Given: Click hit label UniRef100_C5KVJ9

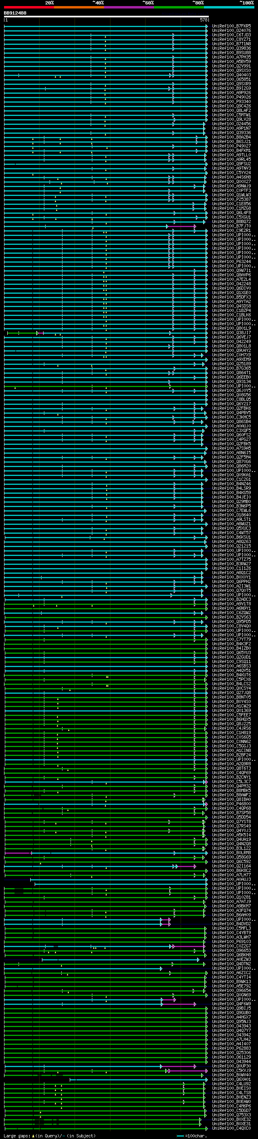Looking at the screenshot, I should click(x=231, y=1070).
